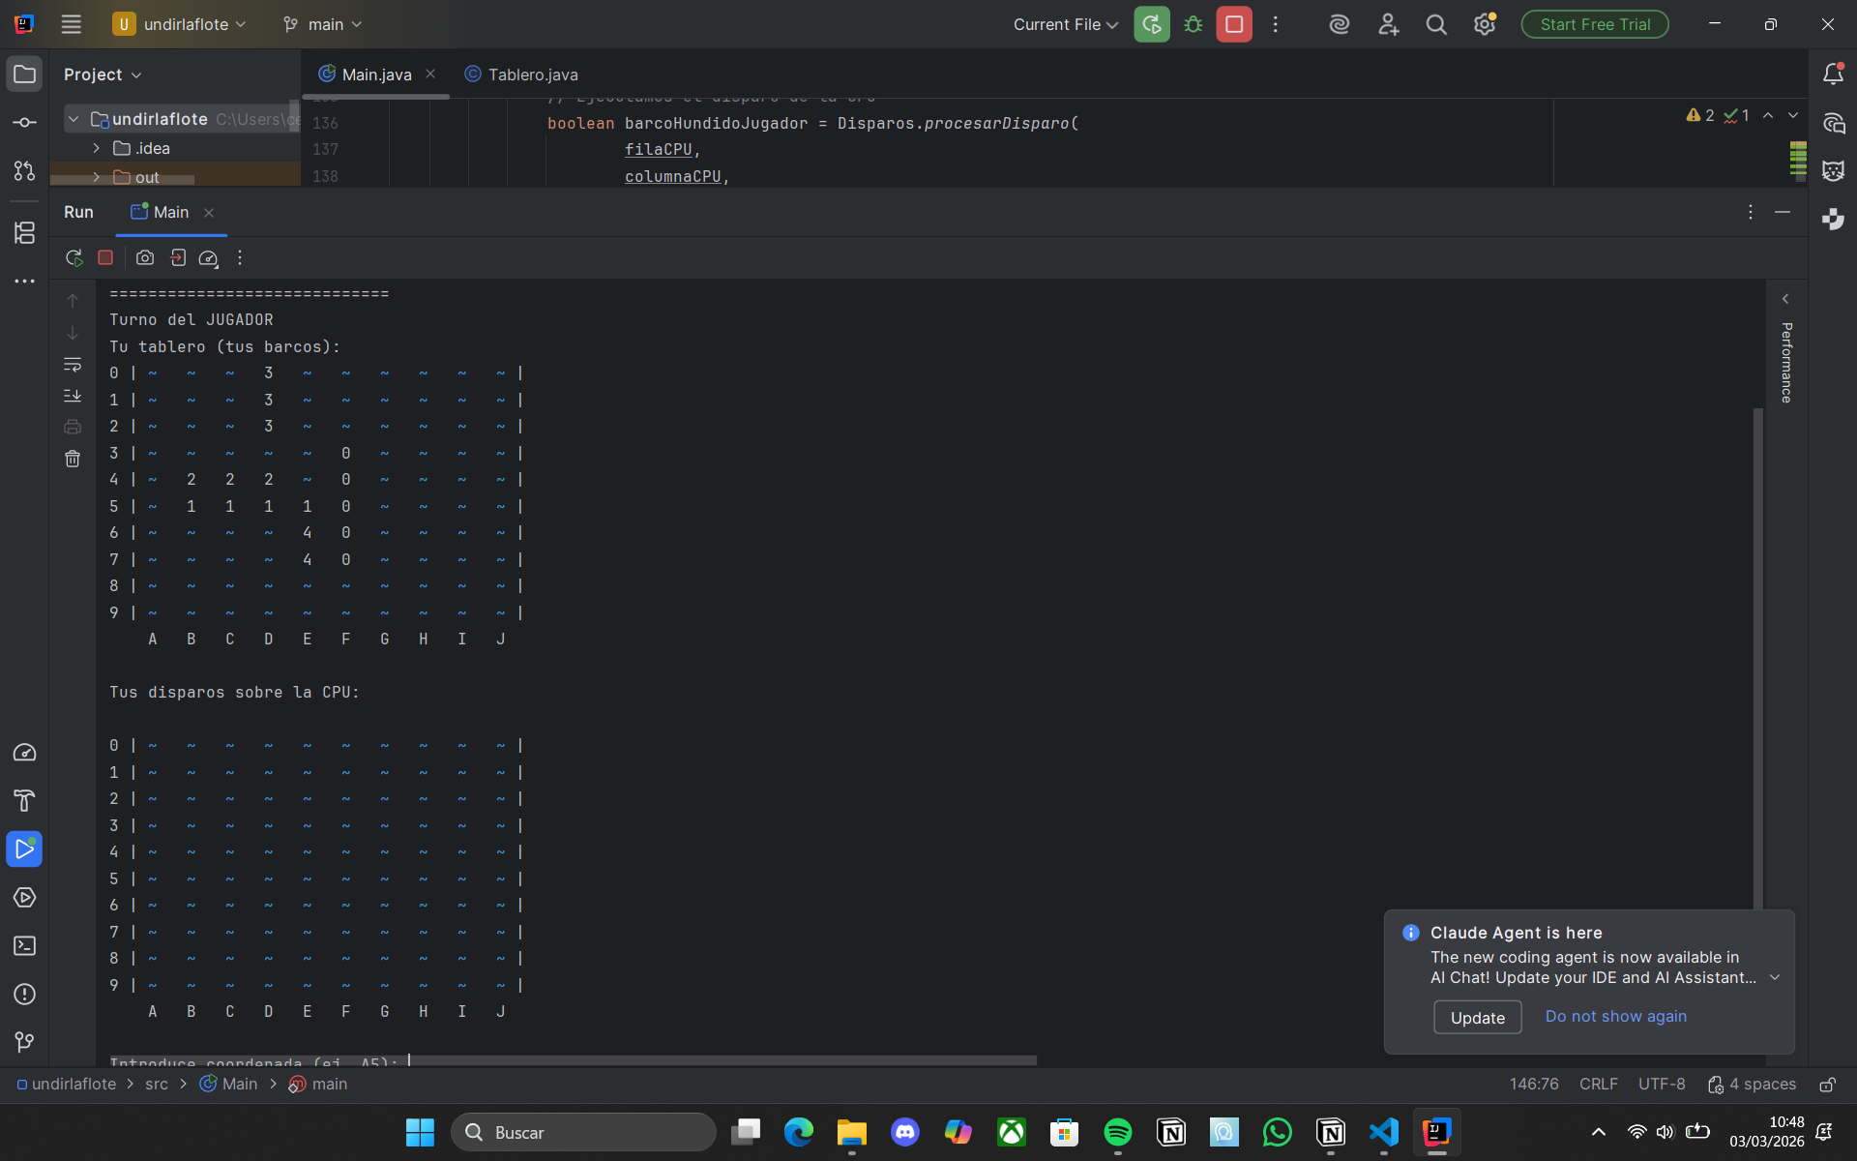Click the console vertical scrollbar
1857x1161 pixels.
point(1757,658)
